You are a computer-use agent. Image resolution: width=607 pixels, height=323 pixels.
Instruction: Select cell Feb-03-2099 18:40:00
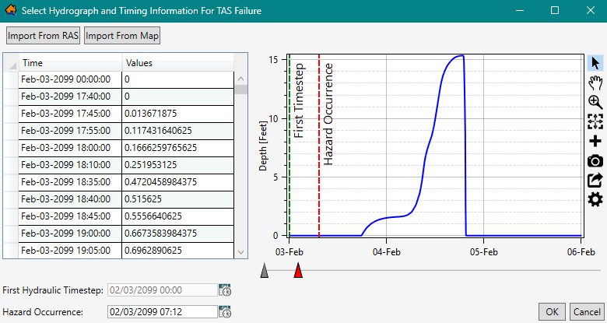[70, 199]
